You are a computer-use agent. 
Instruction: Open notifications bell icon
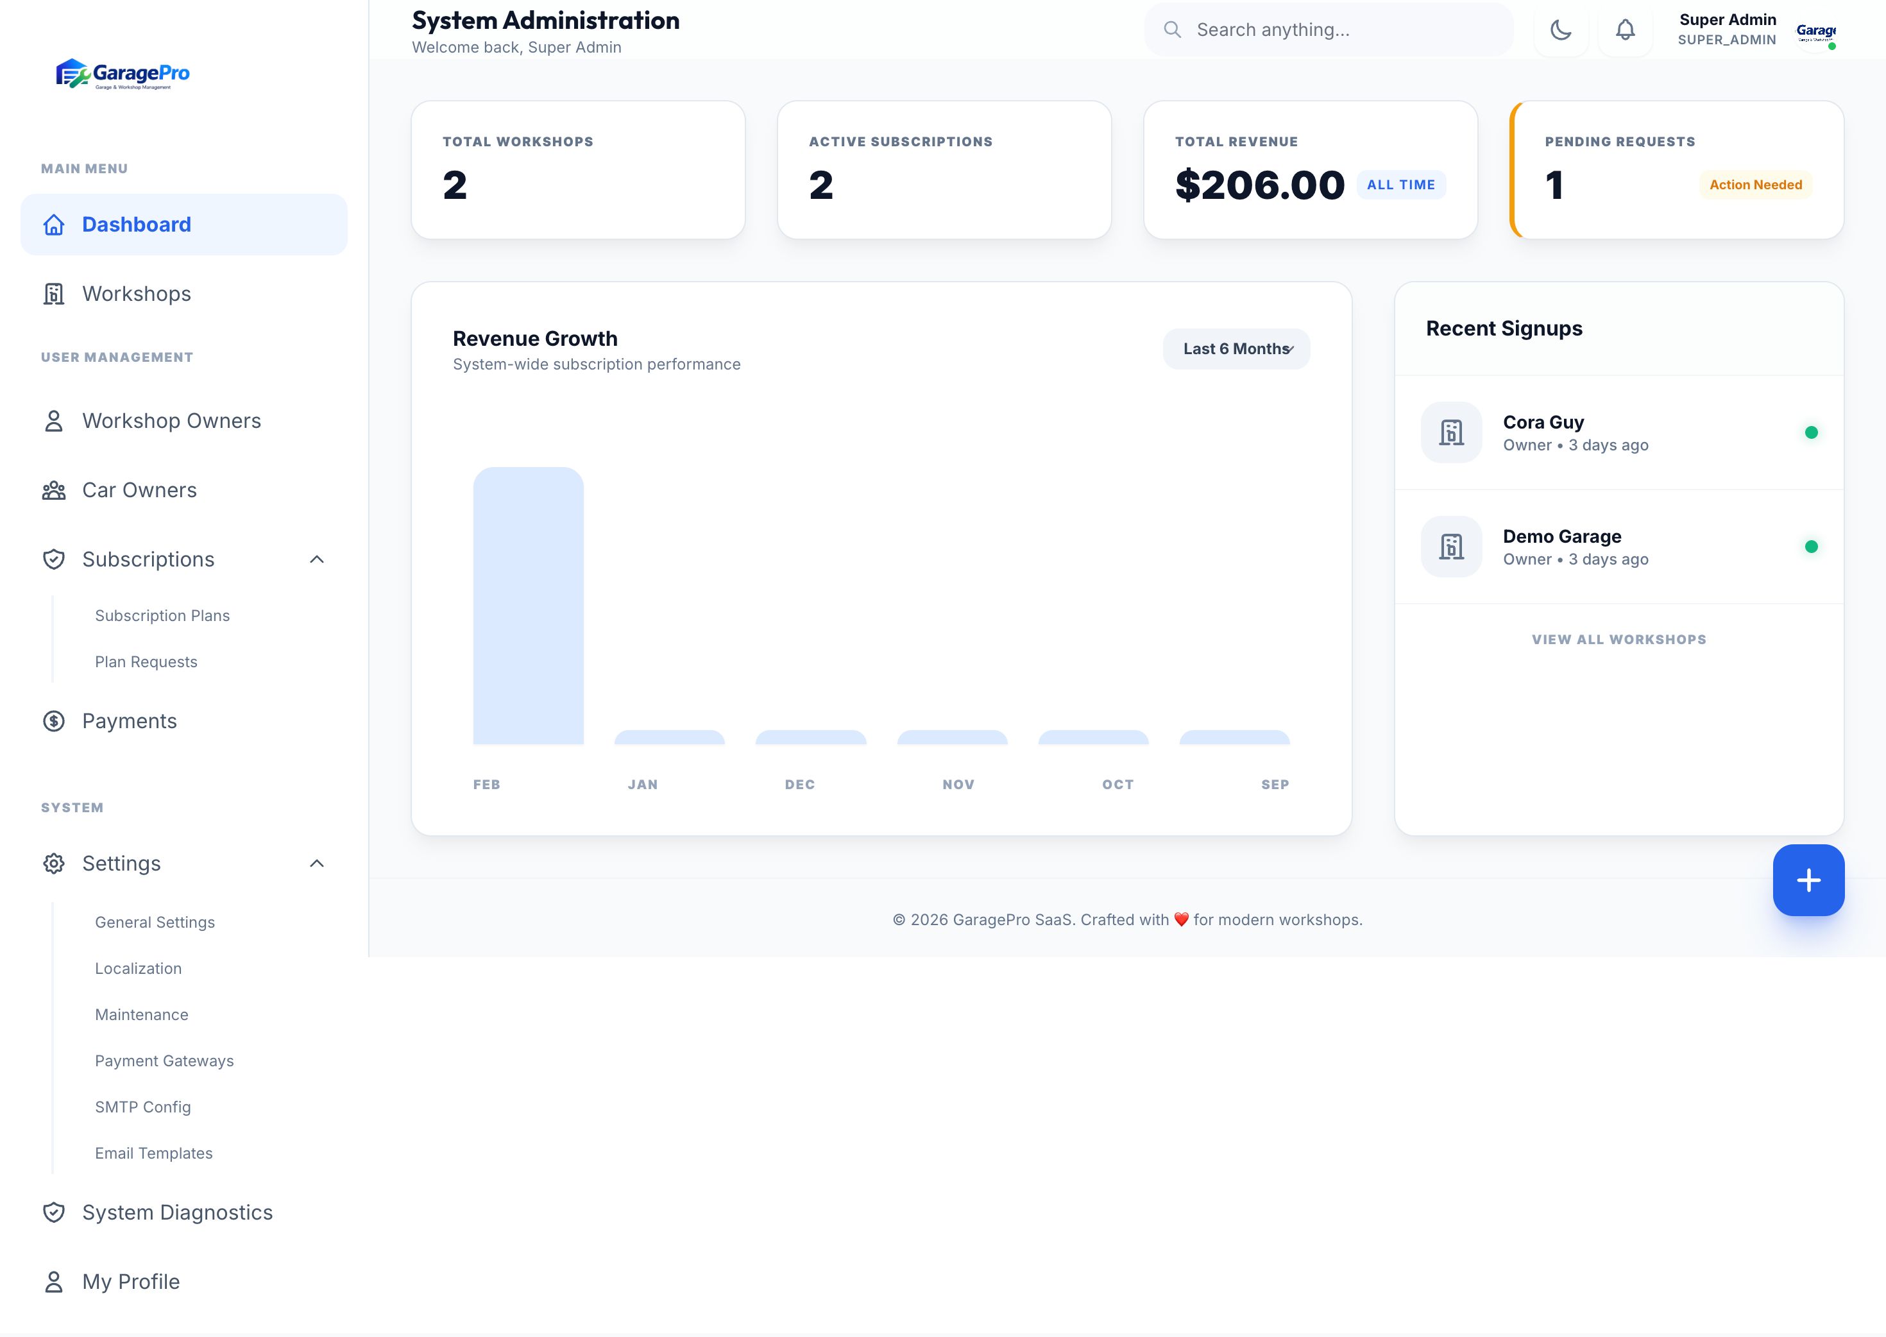(x=1624, y=30)
